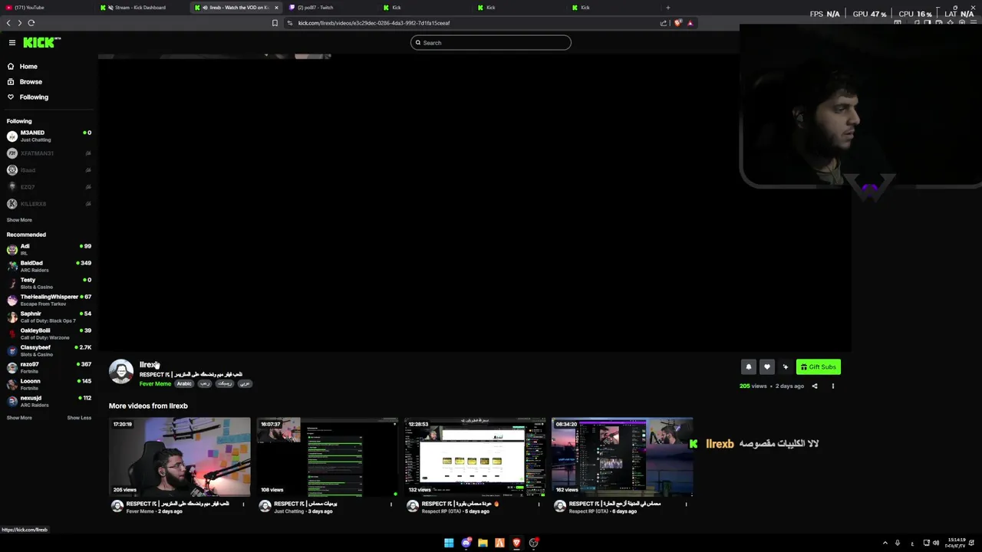Click the Brave shield icon

pyautogui.click(x=678, y=23)
